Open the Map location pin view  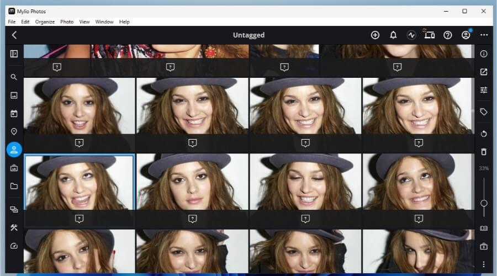[x=14, y=131]
